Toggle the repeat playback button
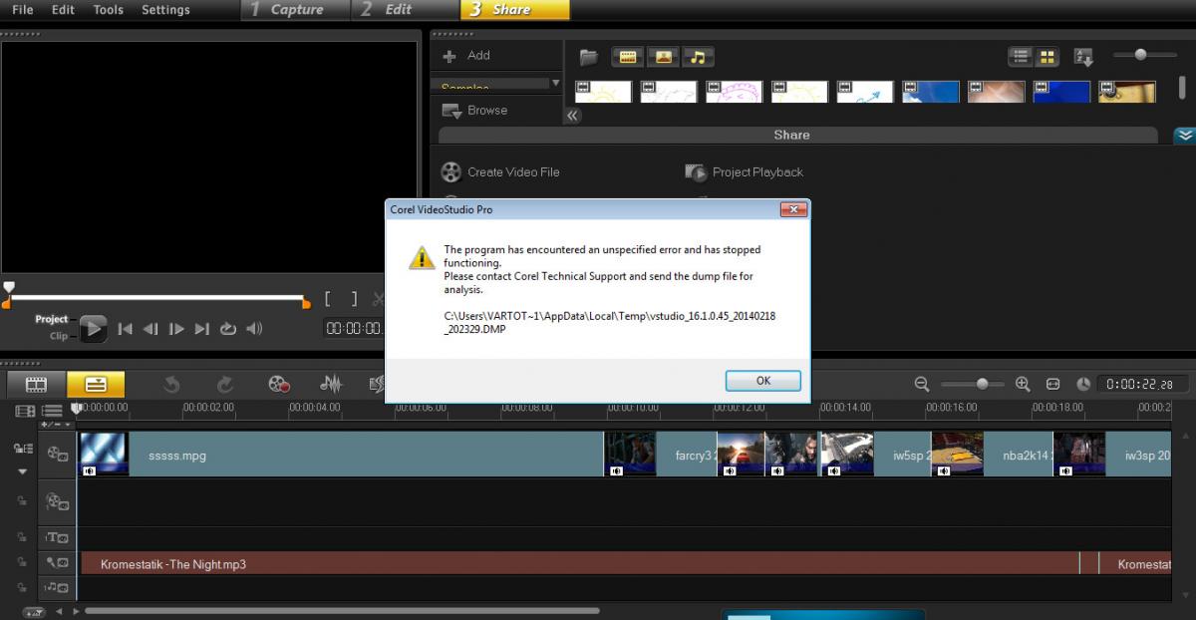This screenshot has height=620, width=1196. pyautogui.click(x=228, y=329)
